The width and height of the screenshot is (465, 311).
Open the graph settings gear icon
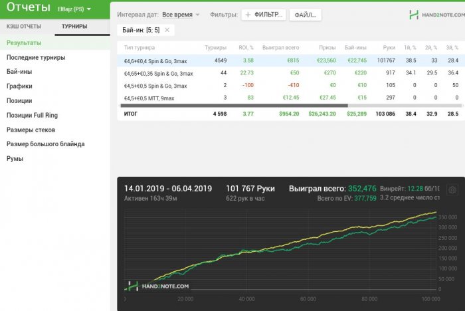pos(452,189)
